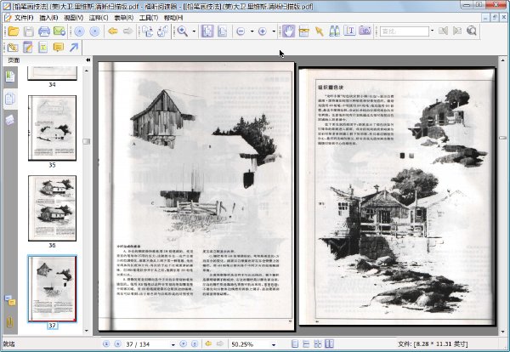
Task: Go back to the previous view with the yellow arrow in the toolbar
Action: coord(112,31)
